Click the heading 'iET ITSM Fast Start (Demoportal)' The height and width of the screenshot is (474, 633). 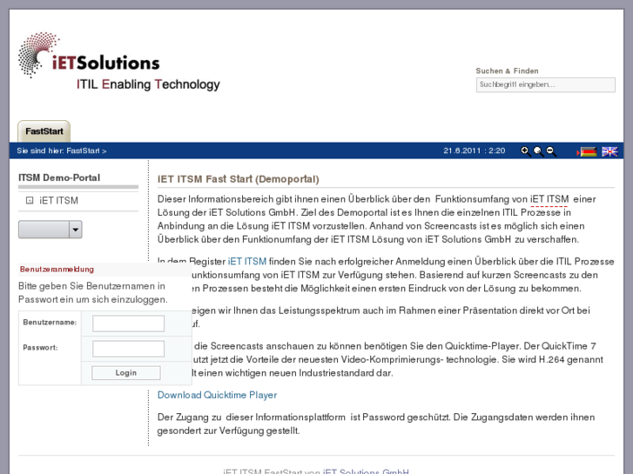[239, 179]
